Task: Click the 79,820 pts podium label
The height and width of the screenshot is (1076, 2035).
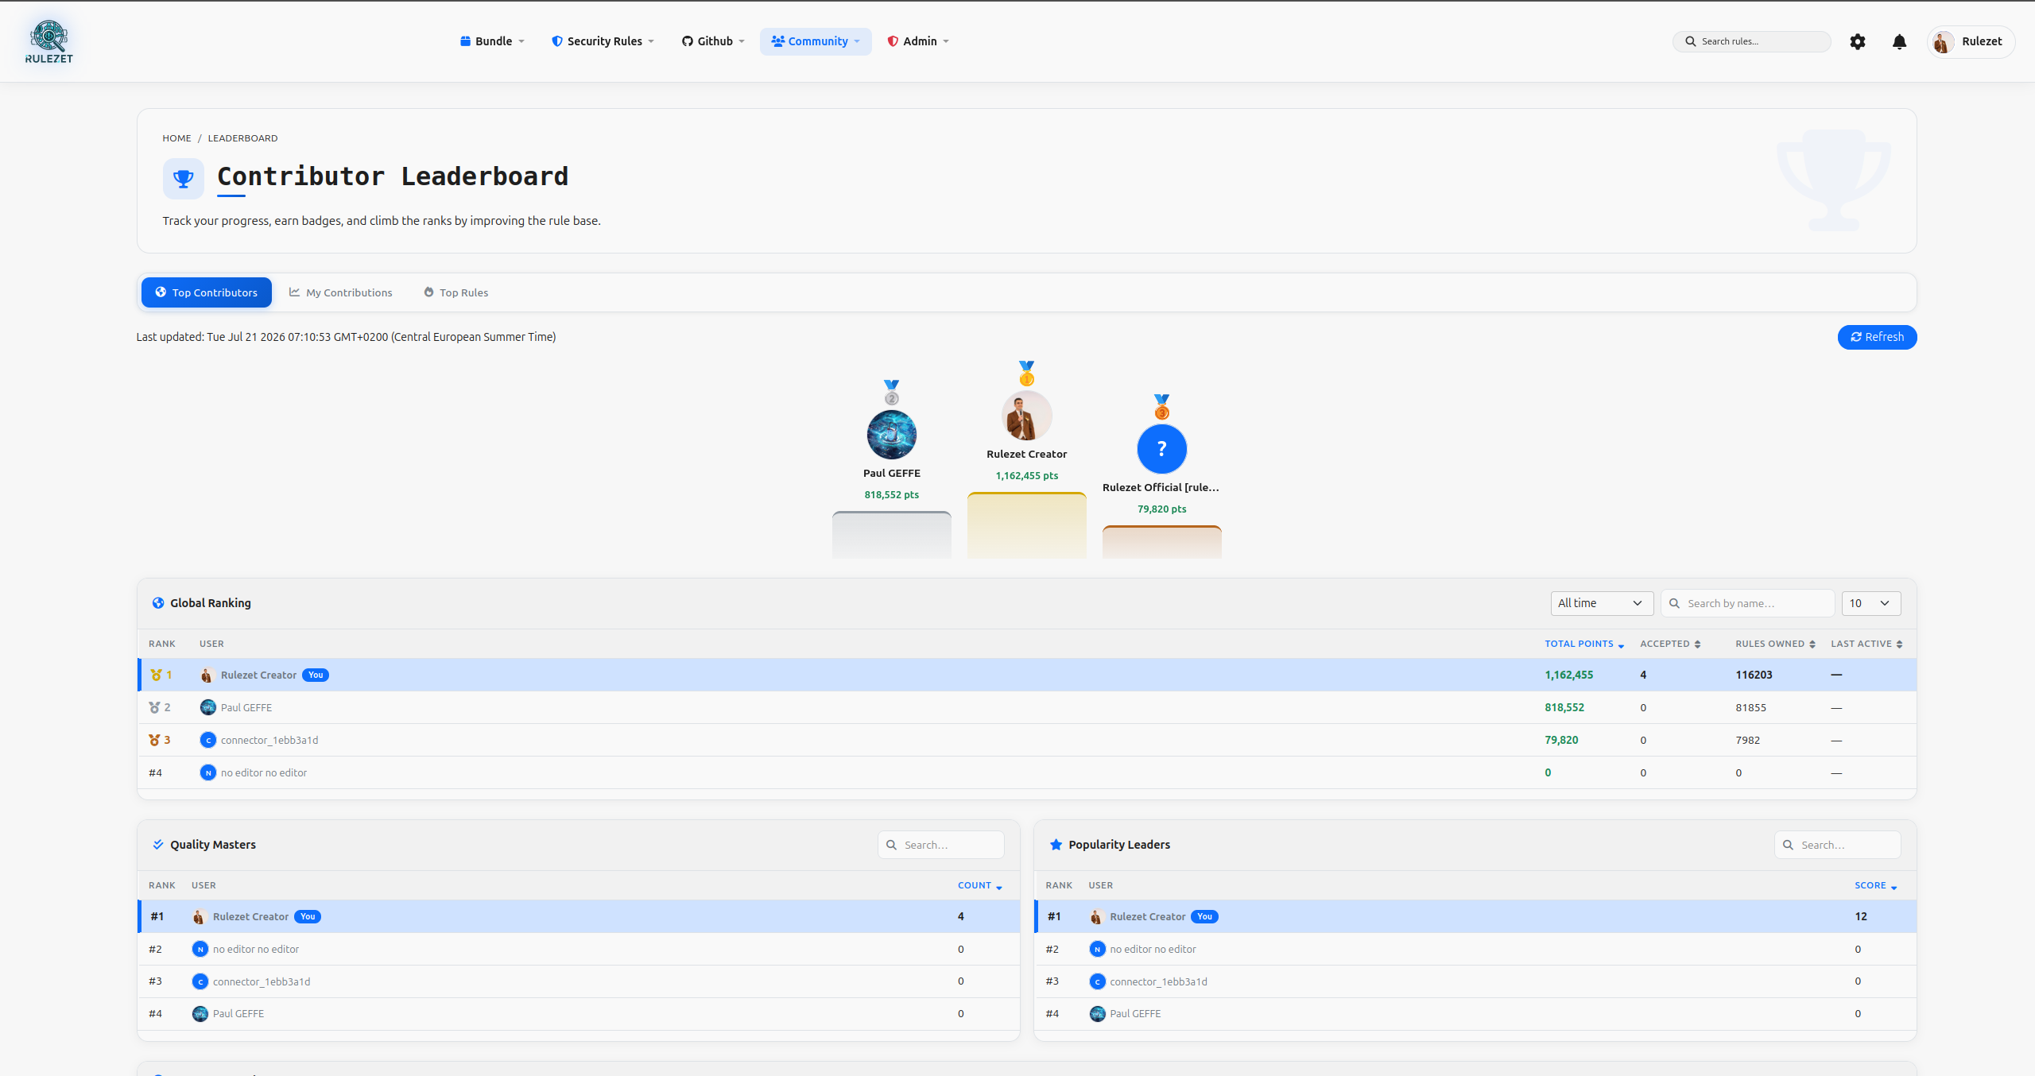Action: [x=1161, y=509]
